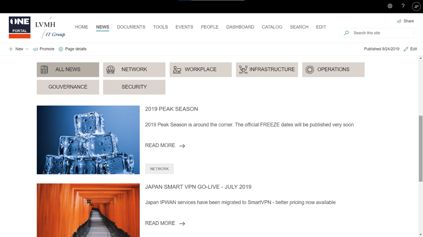Click the Network globe icon
423x237 pixels.
coord(111,70)
